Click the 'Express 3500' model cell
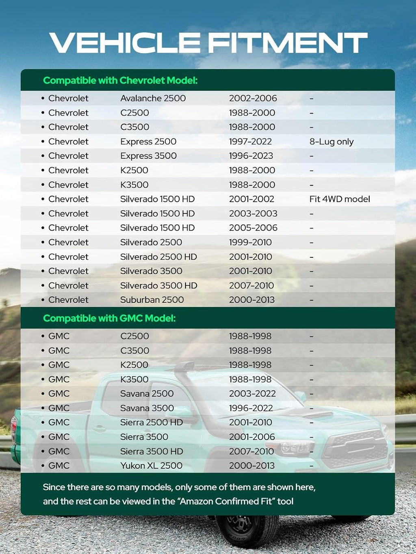The image size is (416, 554). (148, 156)
